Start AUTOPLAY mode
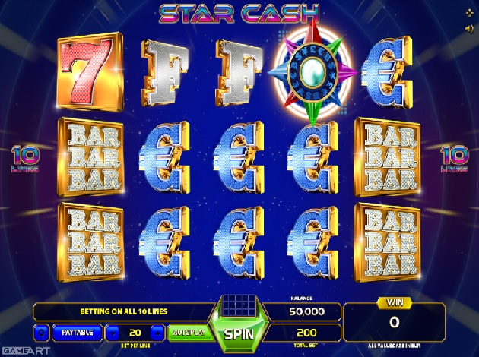 (x=189, y=333)
